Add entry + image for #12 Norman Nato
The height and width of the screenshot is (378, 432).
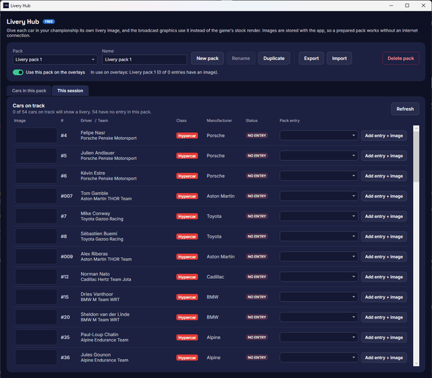click(384, 277)
